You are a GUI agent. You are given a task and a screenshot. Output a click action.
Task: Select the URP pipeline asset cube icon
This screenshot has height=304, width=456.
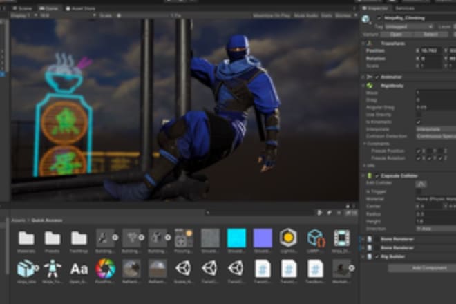coord(316,238)
